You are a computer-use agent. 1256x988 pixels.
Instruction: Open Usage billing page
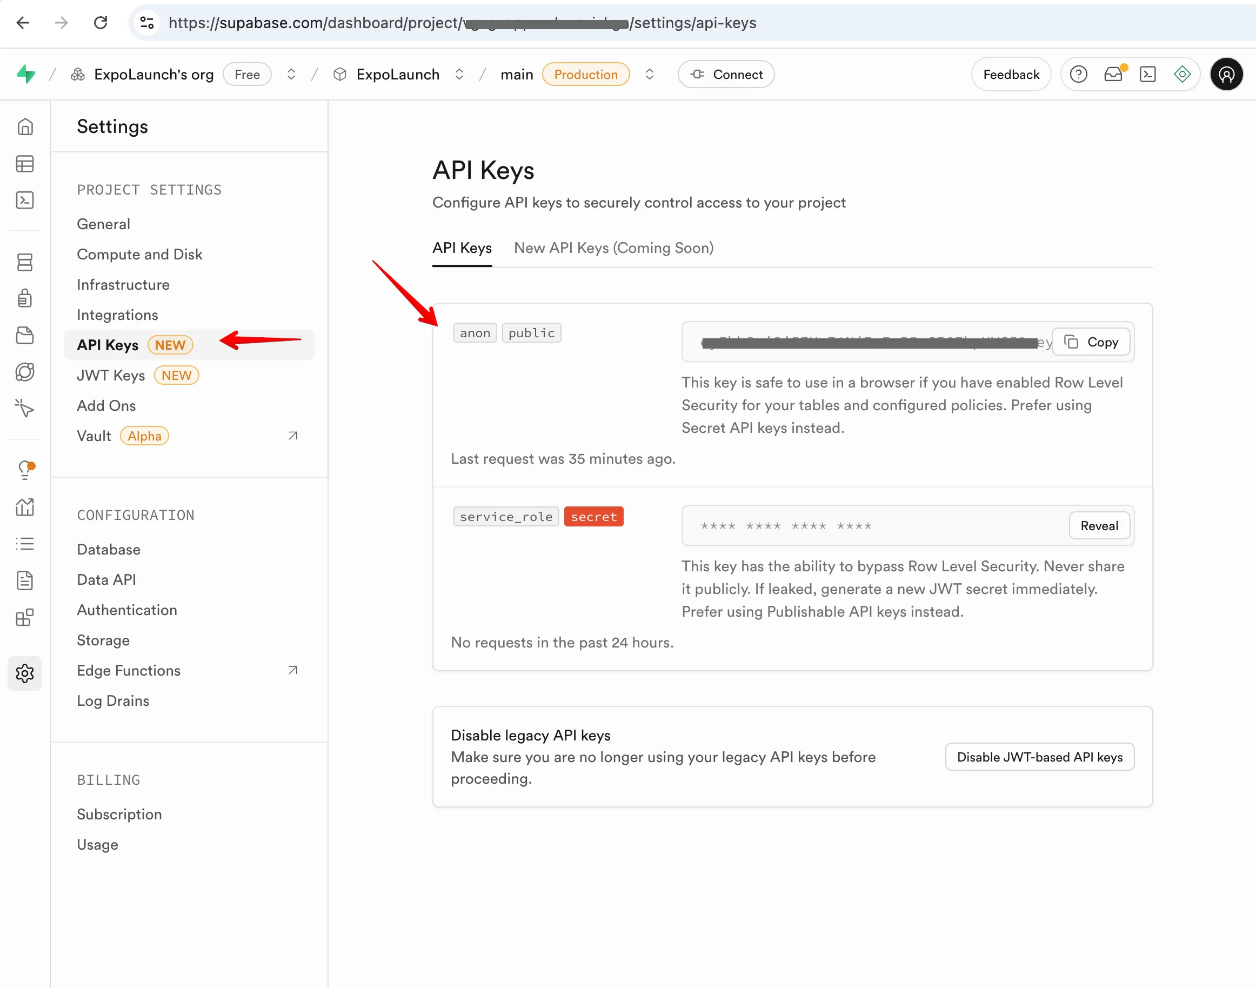[98, 845]
